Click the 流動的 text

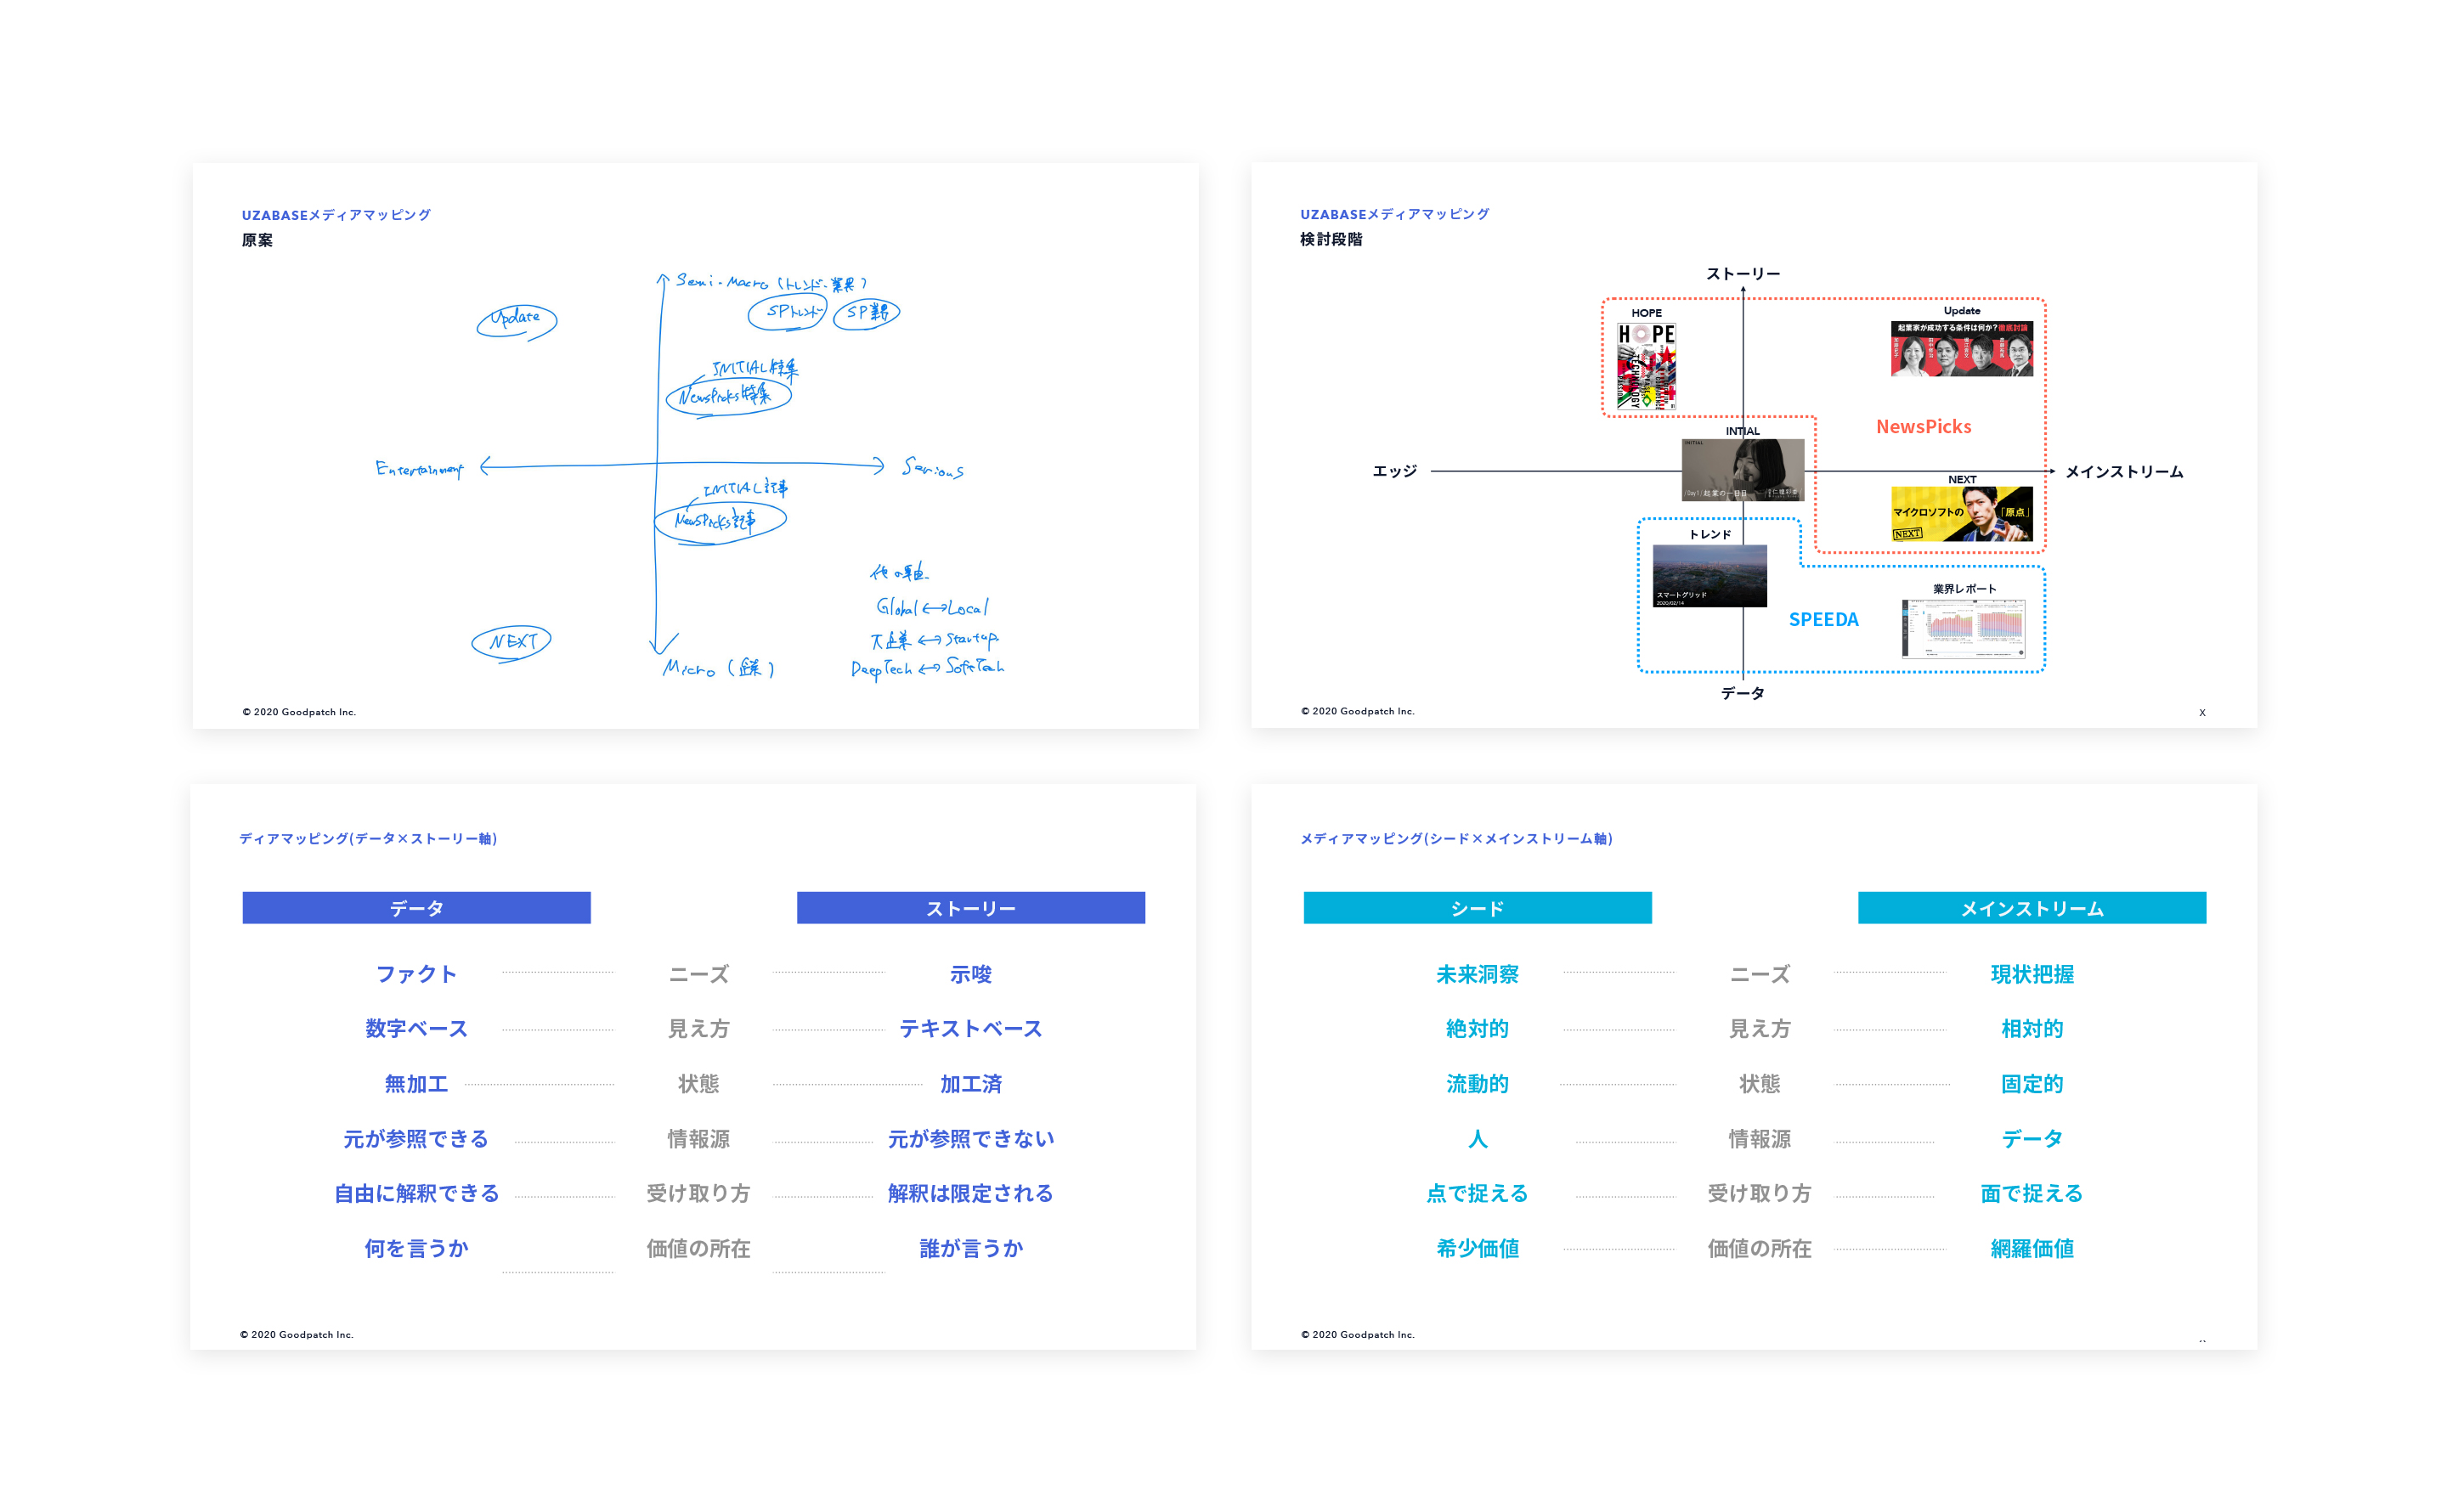pyautogui.click(x=1477, y=1084)
